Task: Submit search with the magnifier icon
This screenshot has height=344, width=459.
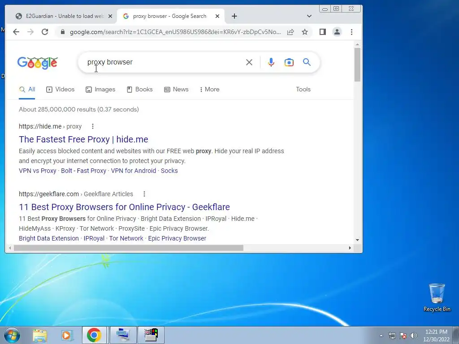Action: tap(307, 62)
